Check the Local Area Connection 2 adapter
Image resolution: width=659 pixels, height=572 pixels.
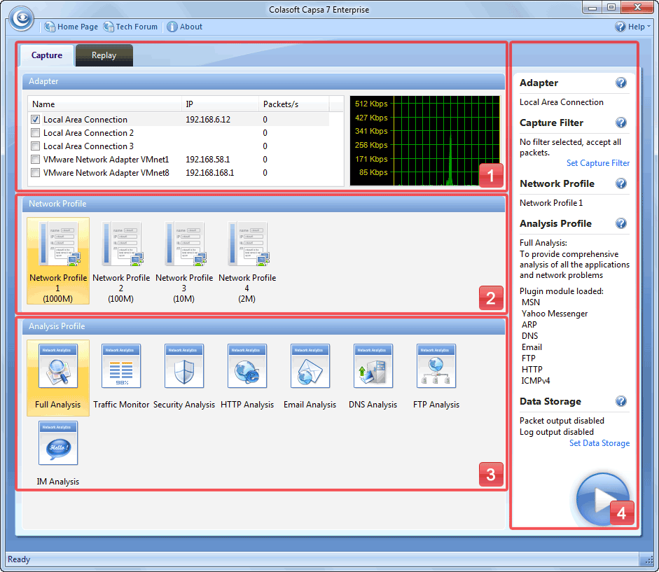tap(36, 133)
